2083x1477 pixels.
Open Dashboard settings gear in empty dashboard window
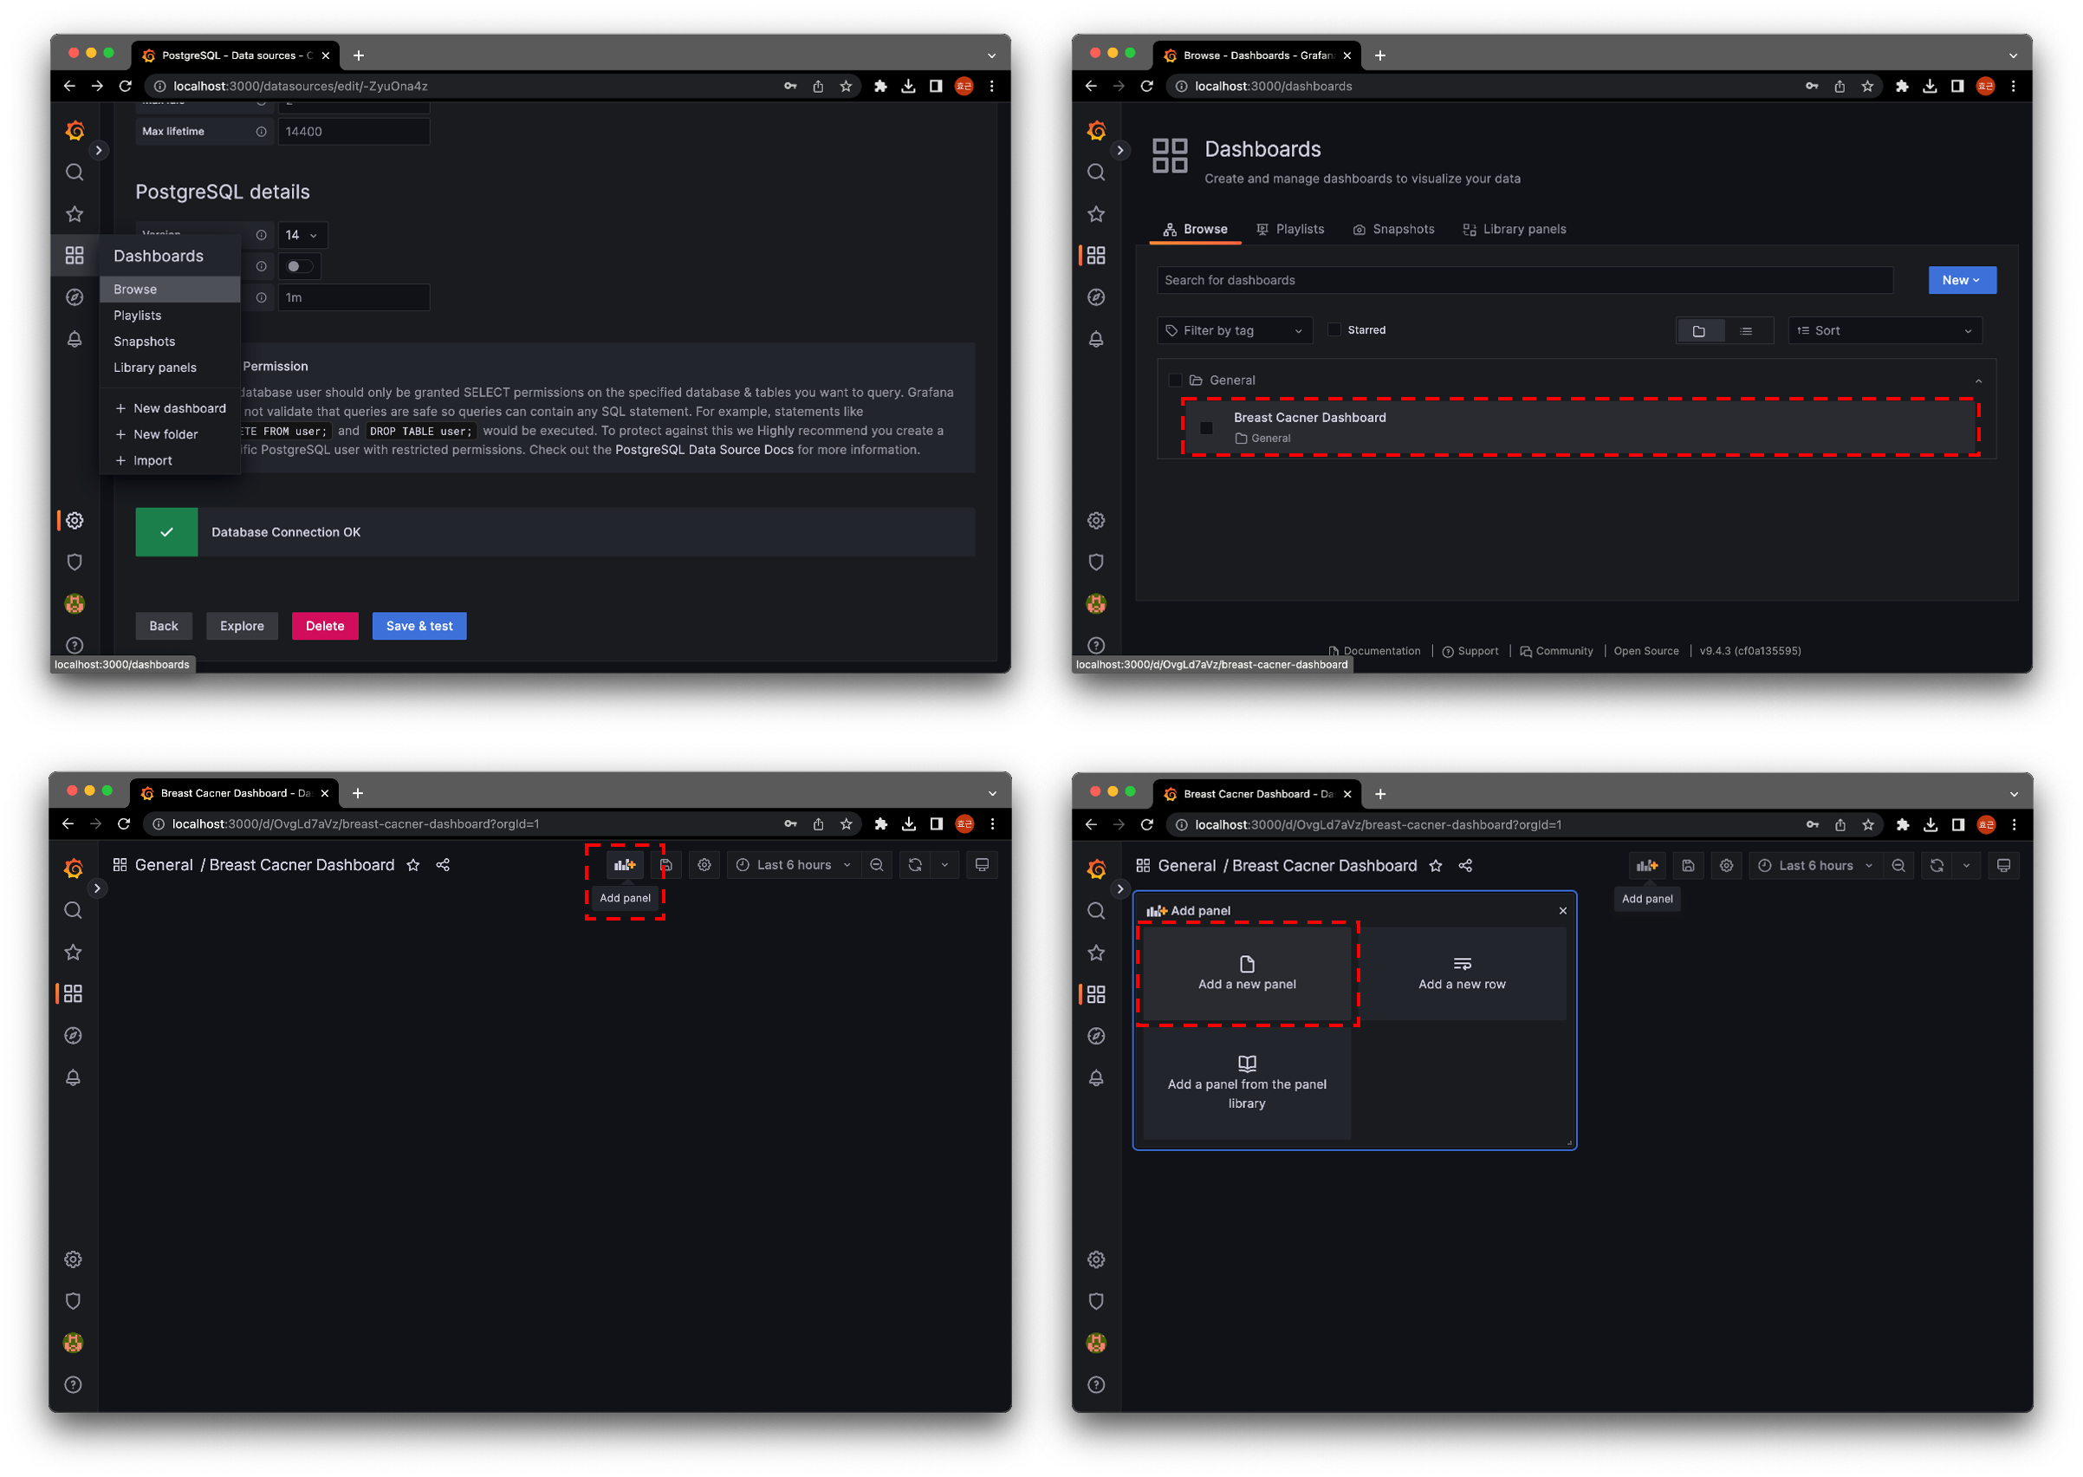[x=704, y=865]
